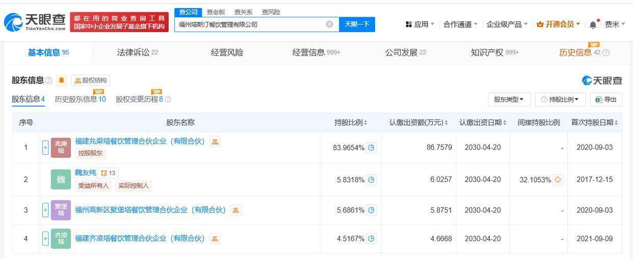Select the 股权变更历程 8 sub-tab
Viewport: 633px width, 259px height.
139,99
